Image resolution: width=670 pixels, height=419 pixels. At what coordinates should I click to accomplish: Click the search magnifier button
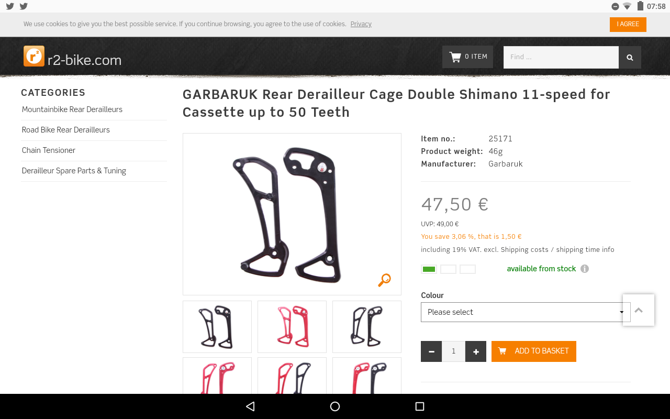pos(630,57)
